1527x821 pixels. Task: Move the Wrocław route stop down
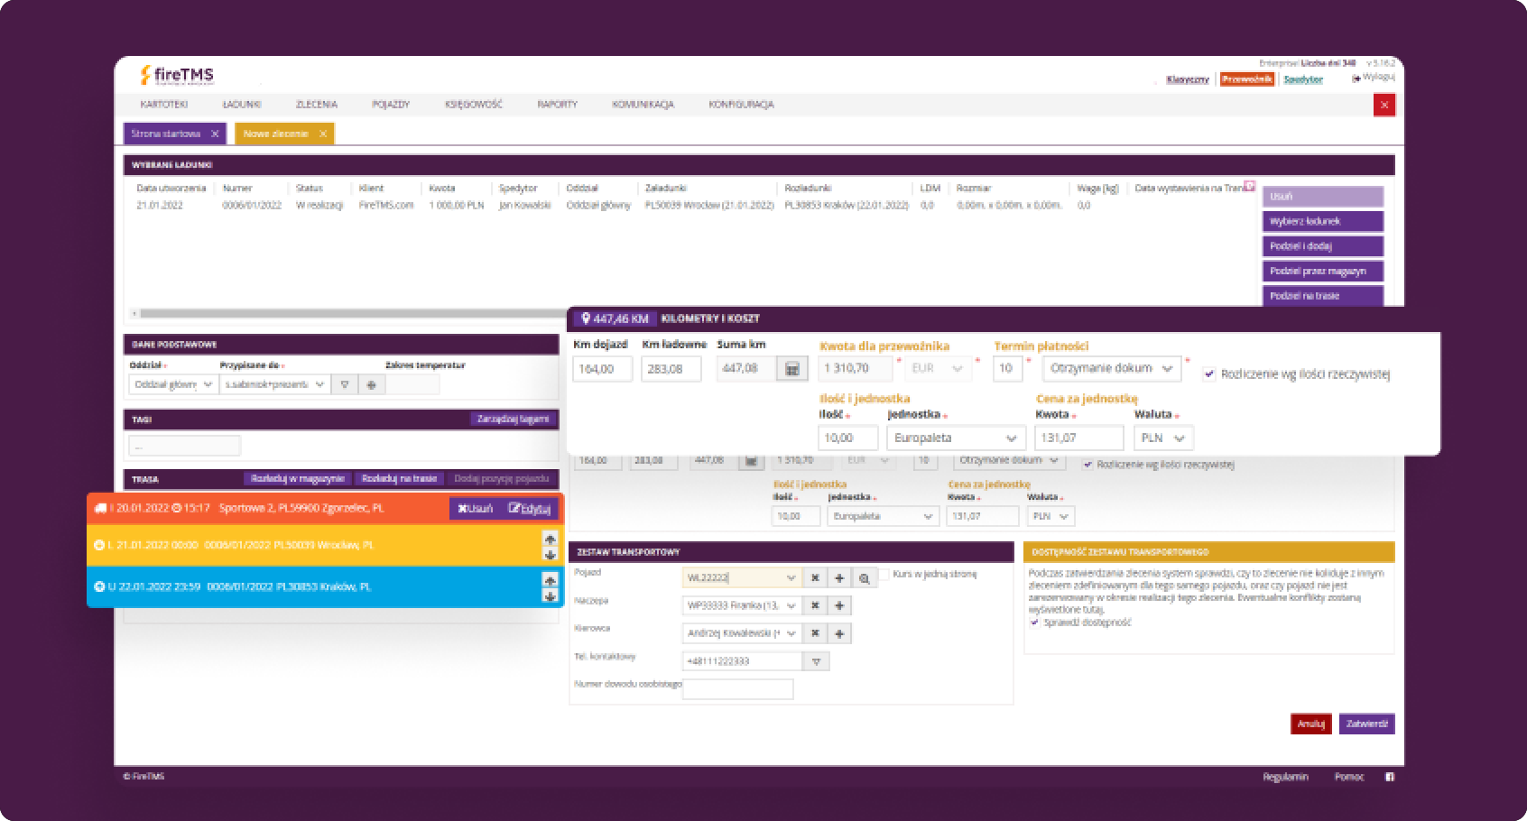(x=550, y=554)
